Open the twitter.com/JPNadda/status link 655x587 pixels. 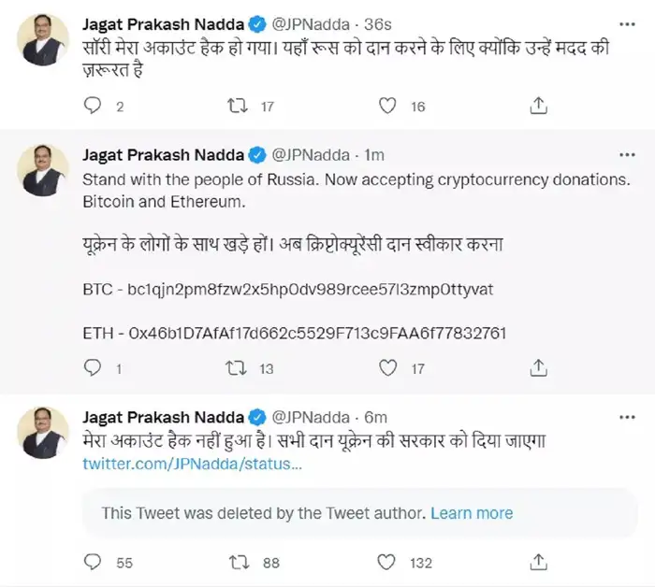click(193, 464)
